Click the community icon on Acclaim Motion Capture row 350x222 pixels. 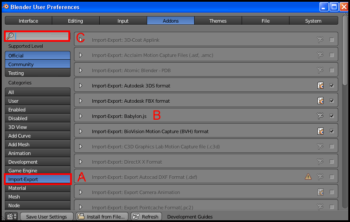pyautogui.click(x=320, y=55)
